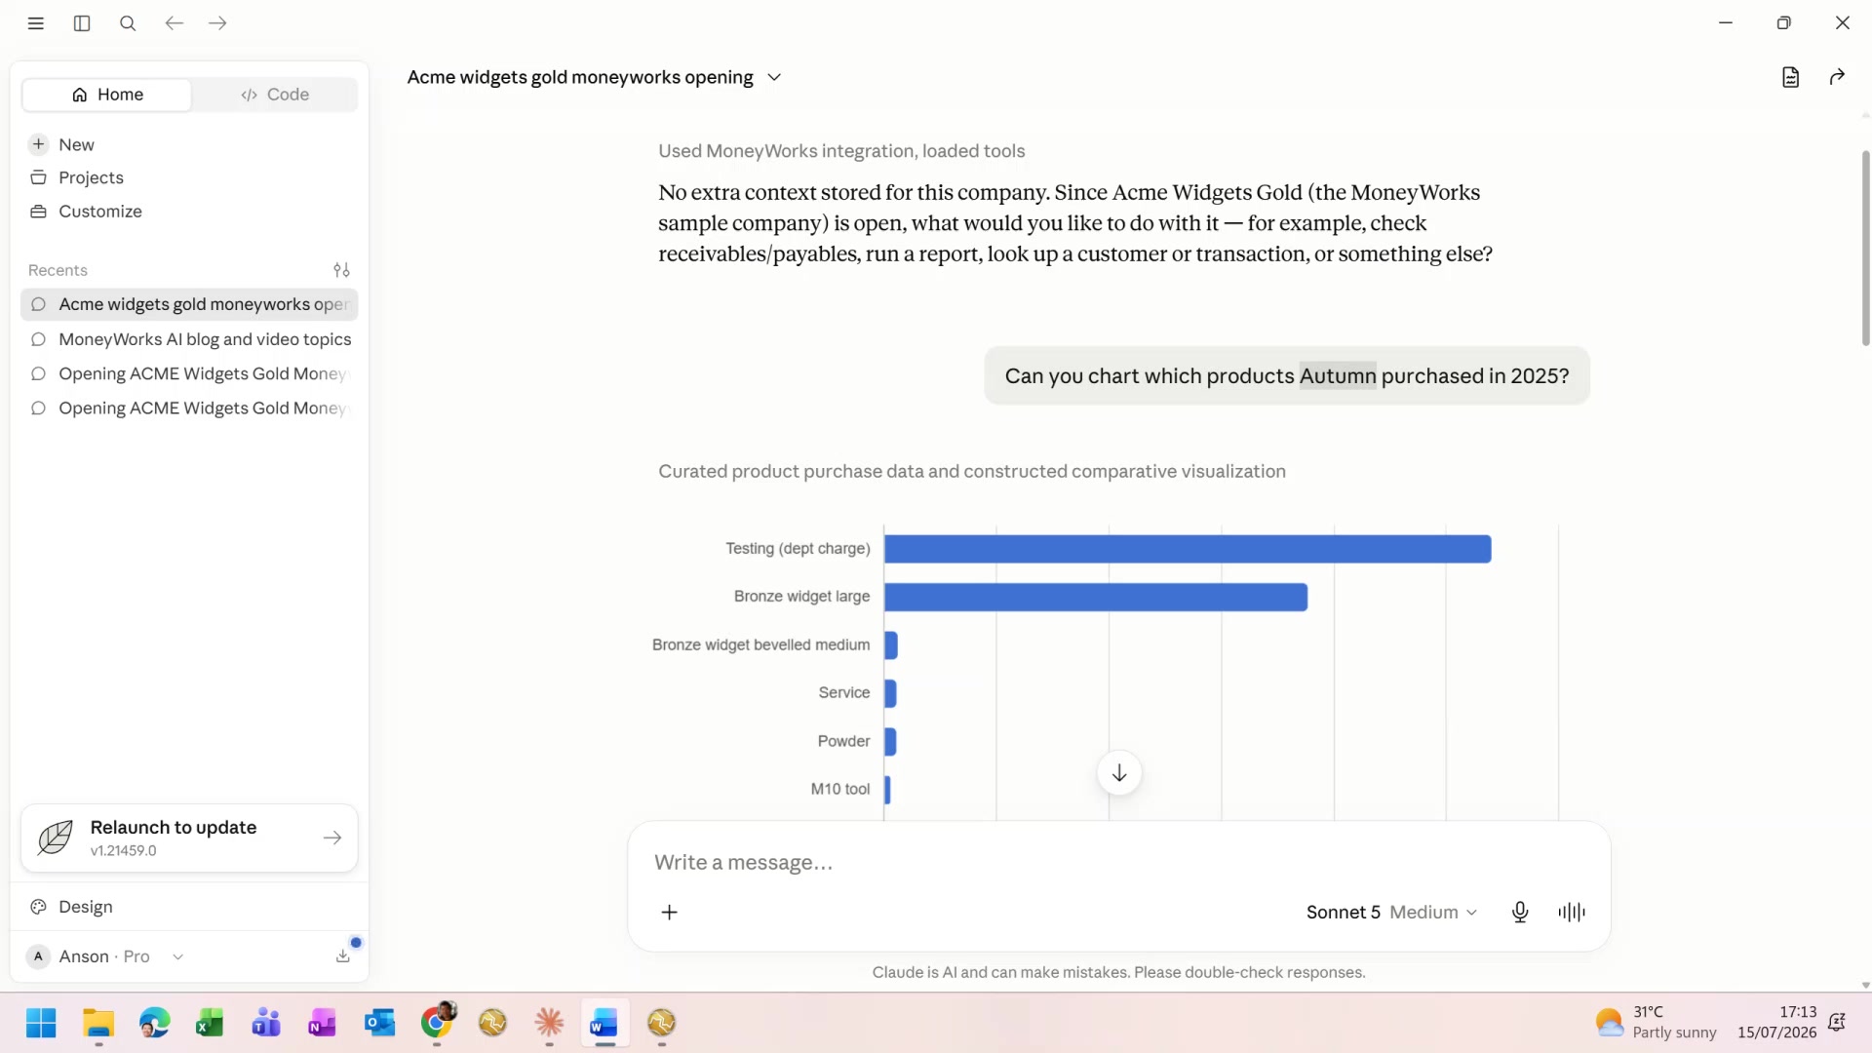This screenshot has width=1872, height=1053.
Task: Open search with the magnifier icon
Action: click(x=128, y=23)
